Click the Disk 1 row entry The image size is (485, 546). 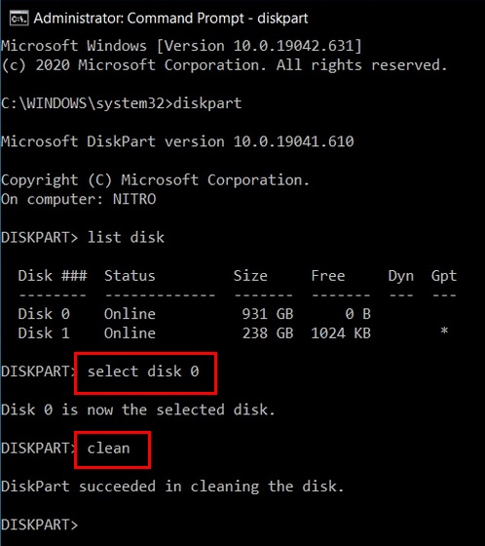[233, 333]
